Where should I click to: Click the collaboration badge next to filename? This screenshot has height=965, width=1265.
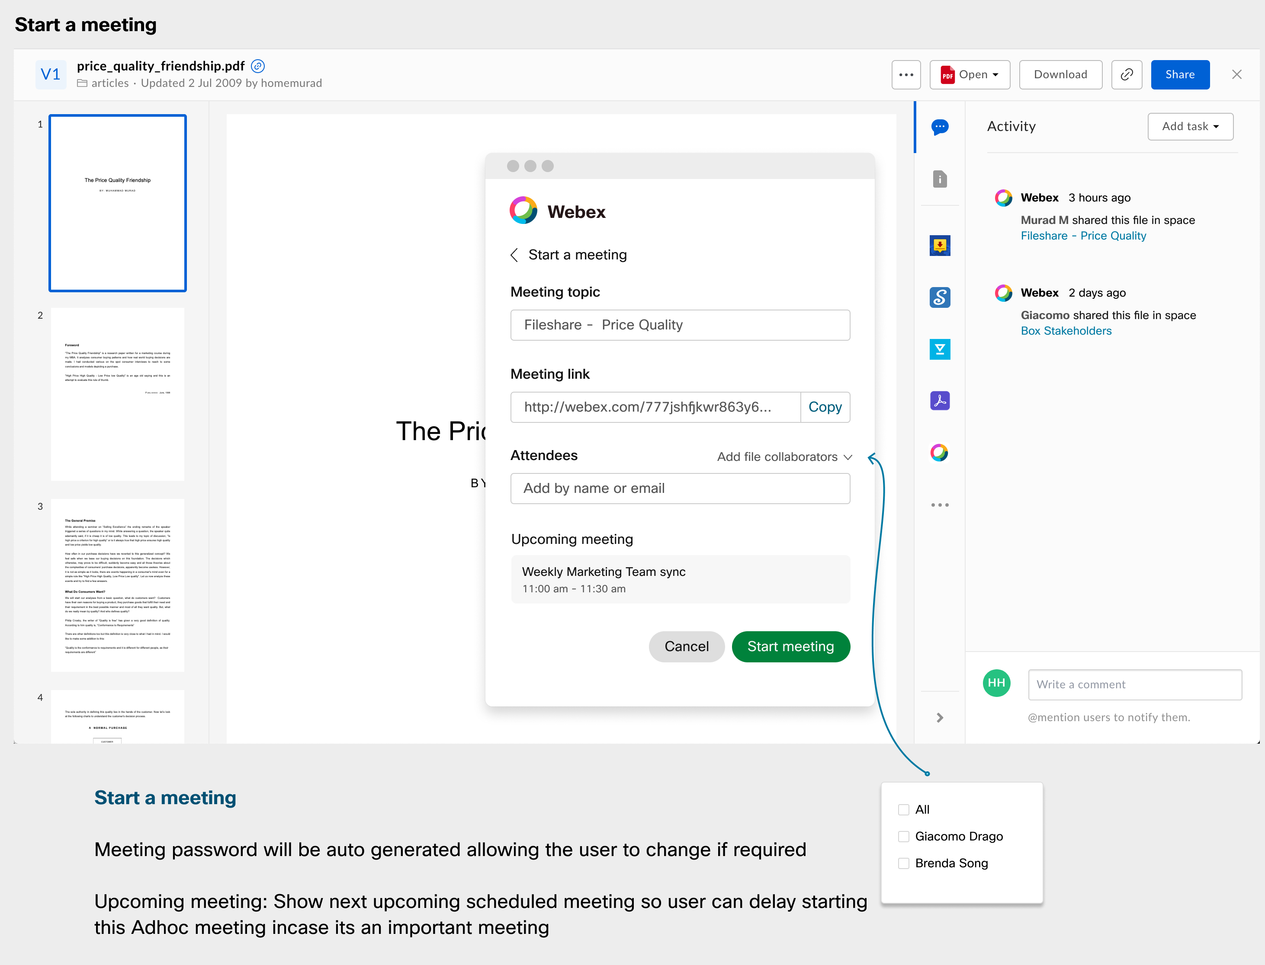point(258,66)
